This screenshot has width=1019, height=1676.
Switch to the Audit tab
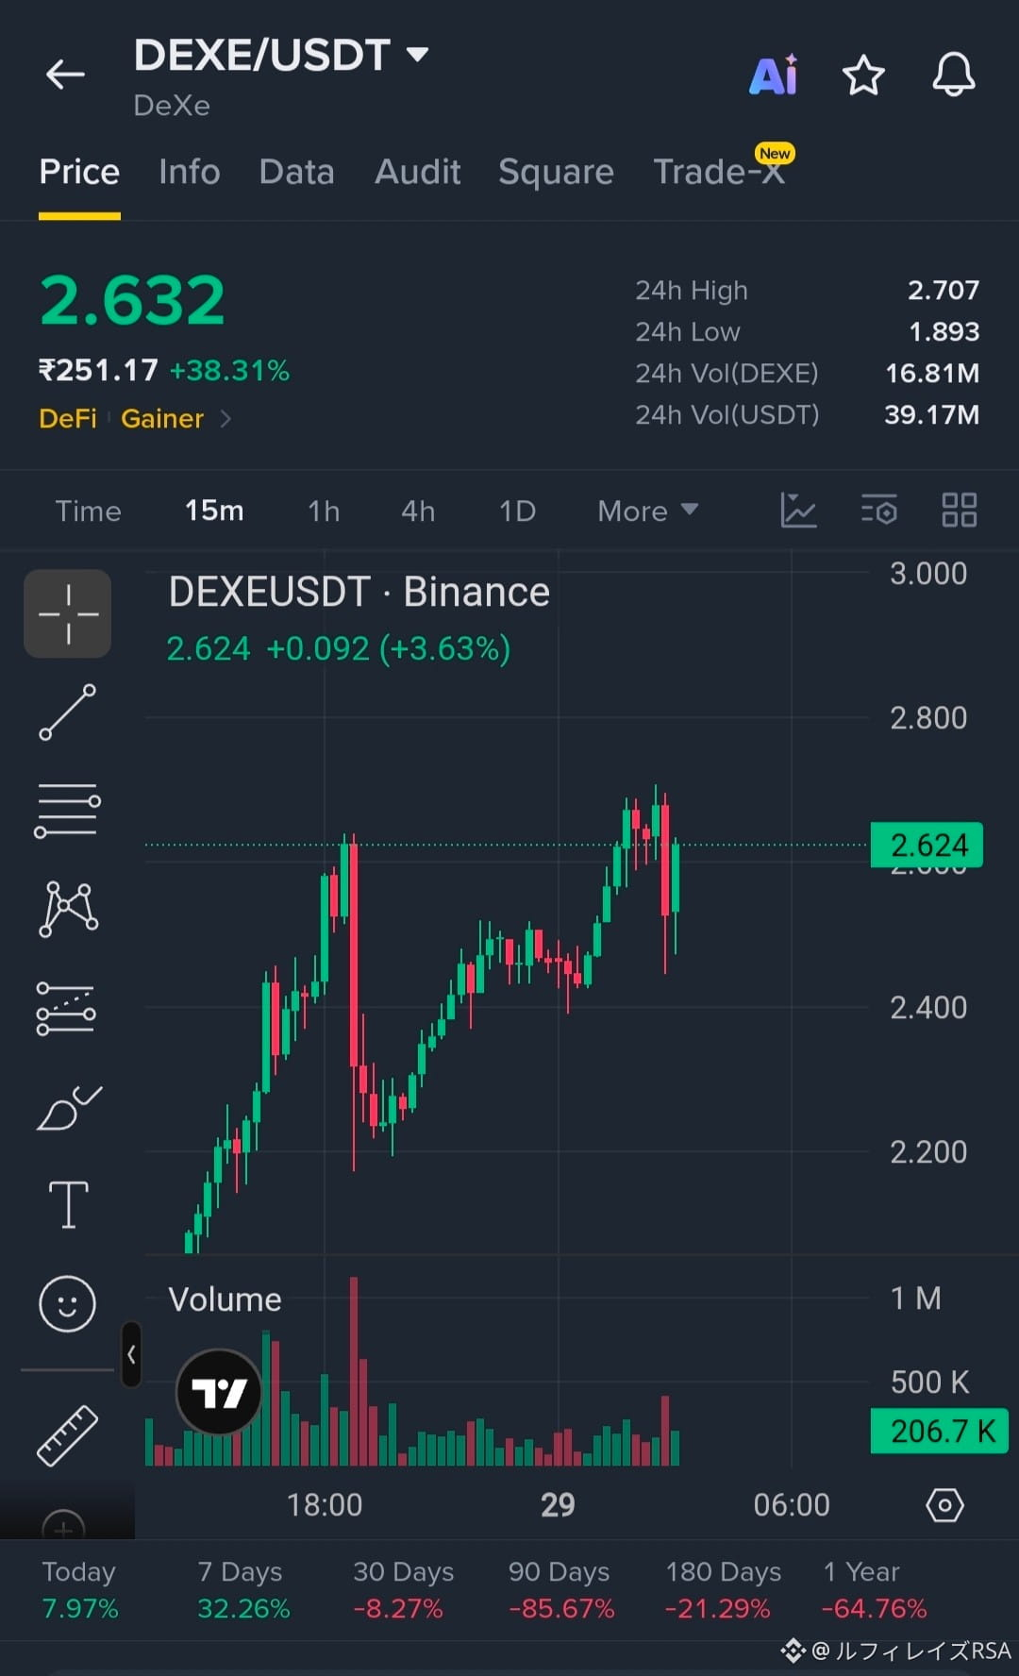coord(417,172)
